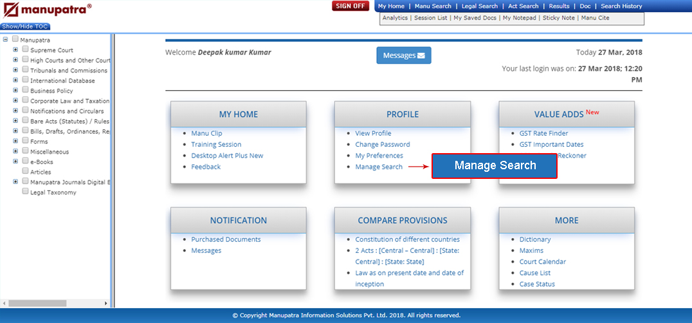Open the Act Search menu
692x323 pixels.
pos(524,6)
